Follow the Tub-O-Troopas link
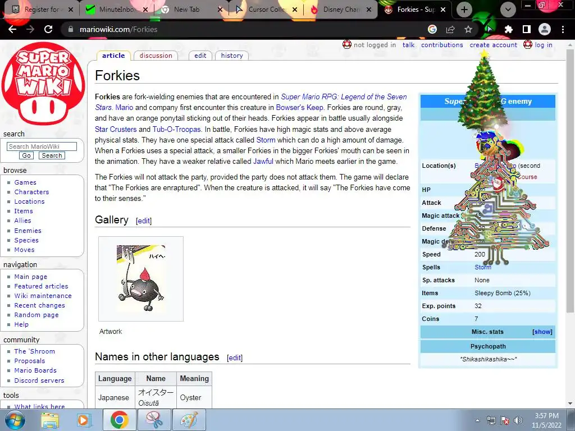The width and height of the screenshot is (575, 431). pos(176,130)
